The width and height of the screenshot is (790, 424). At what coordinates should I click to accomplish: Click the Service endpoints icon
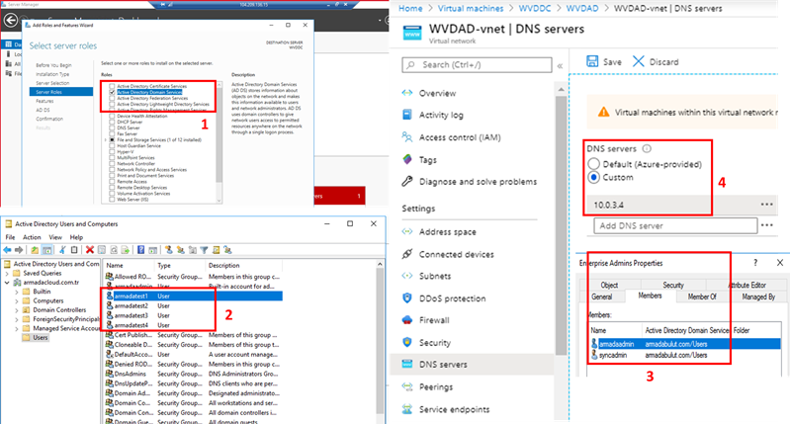pos(407,409)
